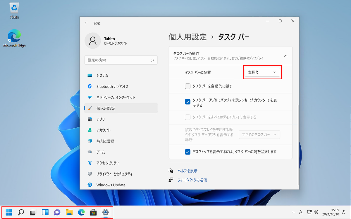Disable desktop corner peek checkbox
Screen dimensions: 351x219
(x=187, y=152)
